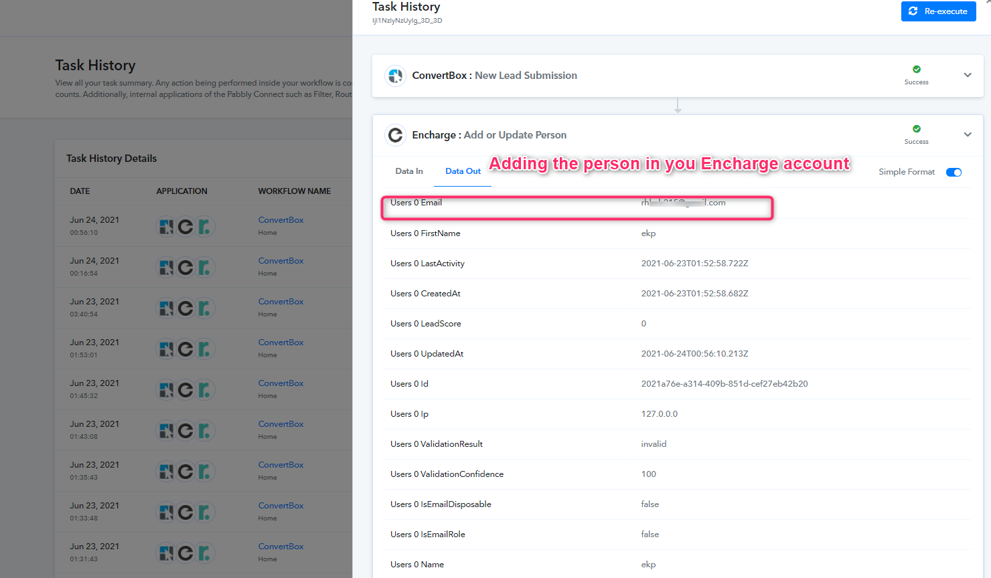Click the ConvertBox icon in the Jun 23 01:33:48 row
Image resolution: width=991 pixels, height=578 pixels.
point(167,512)
